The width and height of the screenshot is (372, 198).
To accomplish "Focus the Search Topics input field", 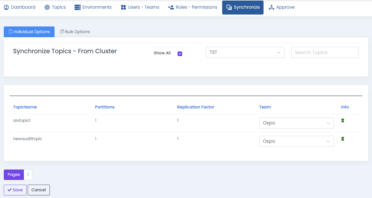I will pos(325,52).
